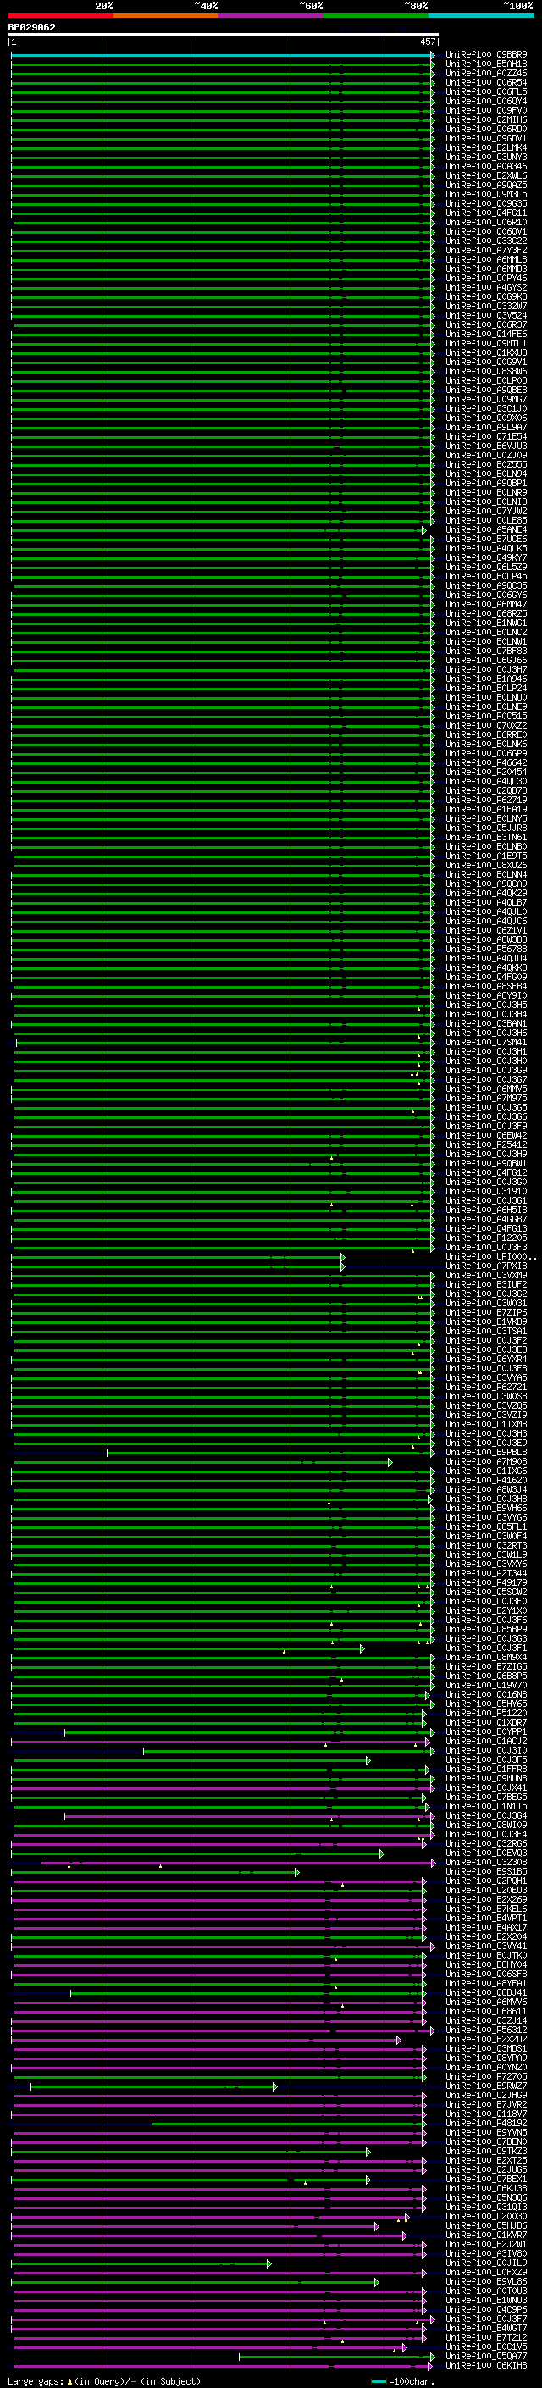
Task: Open the UniRef100_P62721 entry
Action: point(486,1387)
